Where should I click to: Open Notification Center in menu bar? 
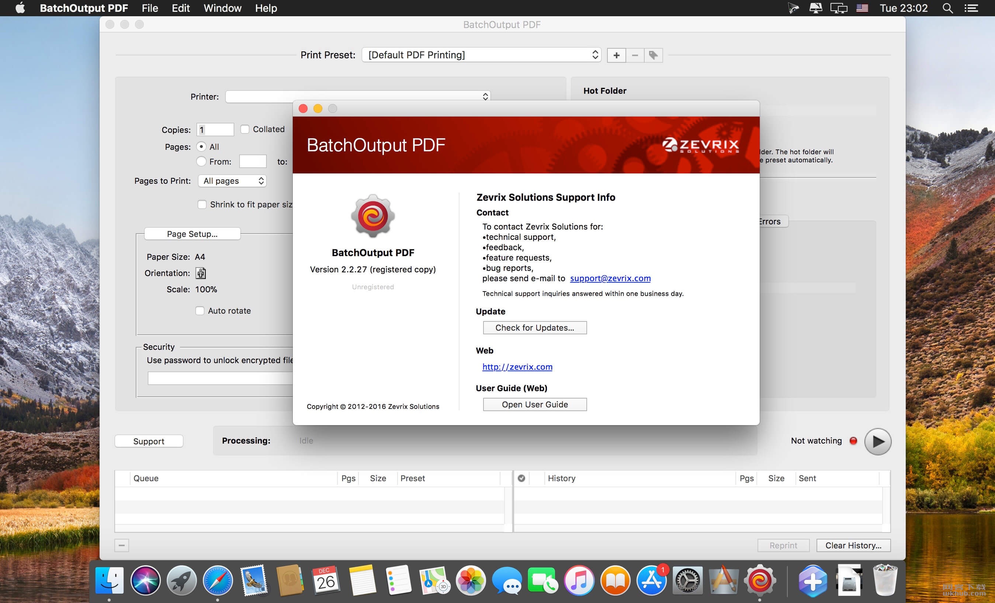pos(971,8)
